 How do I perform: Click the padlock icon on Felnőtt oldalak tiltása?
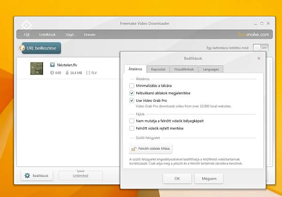coord(134,149)
